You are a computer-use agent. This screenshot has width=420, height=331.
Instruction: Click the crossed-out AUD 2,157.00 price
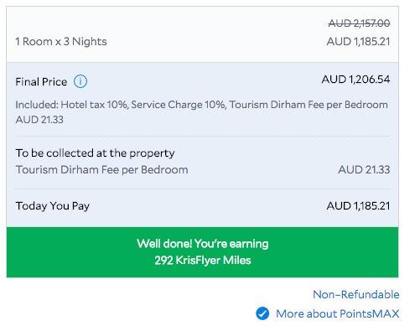pos(359,23)
